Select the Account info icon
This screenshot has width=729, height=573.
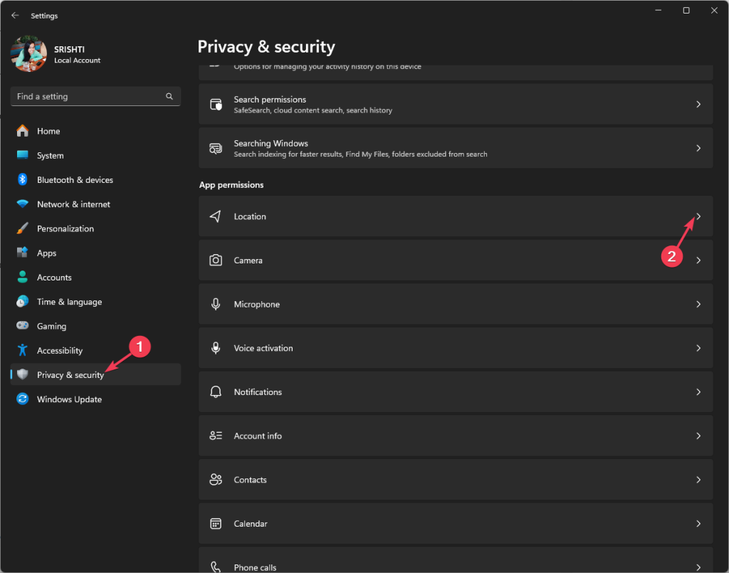216,436
